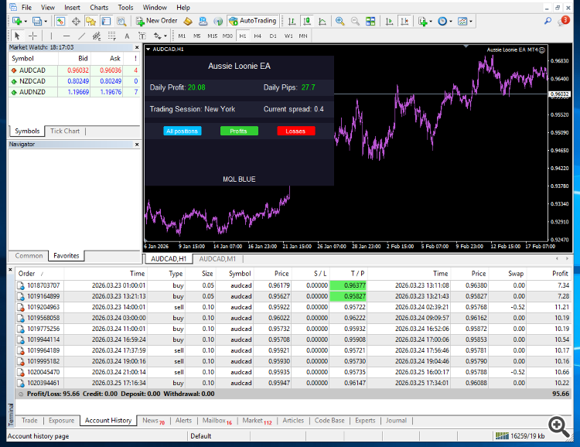This screenshot has height=447, width=580.
Task: Open the Profiles toolbar icon
Action: pos(36,21)
